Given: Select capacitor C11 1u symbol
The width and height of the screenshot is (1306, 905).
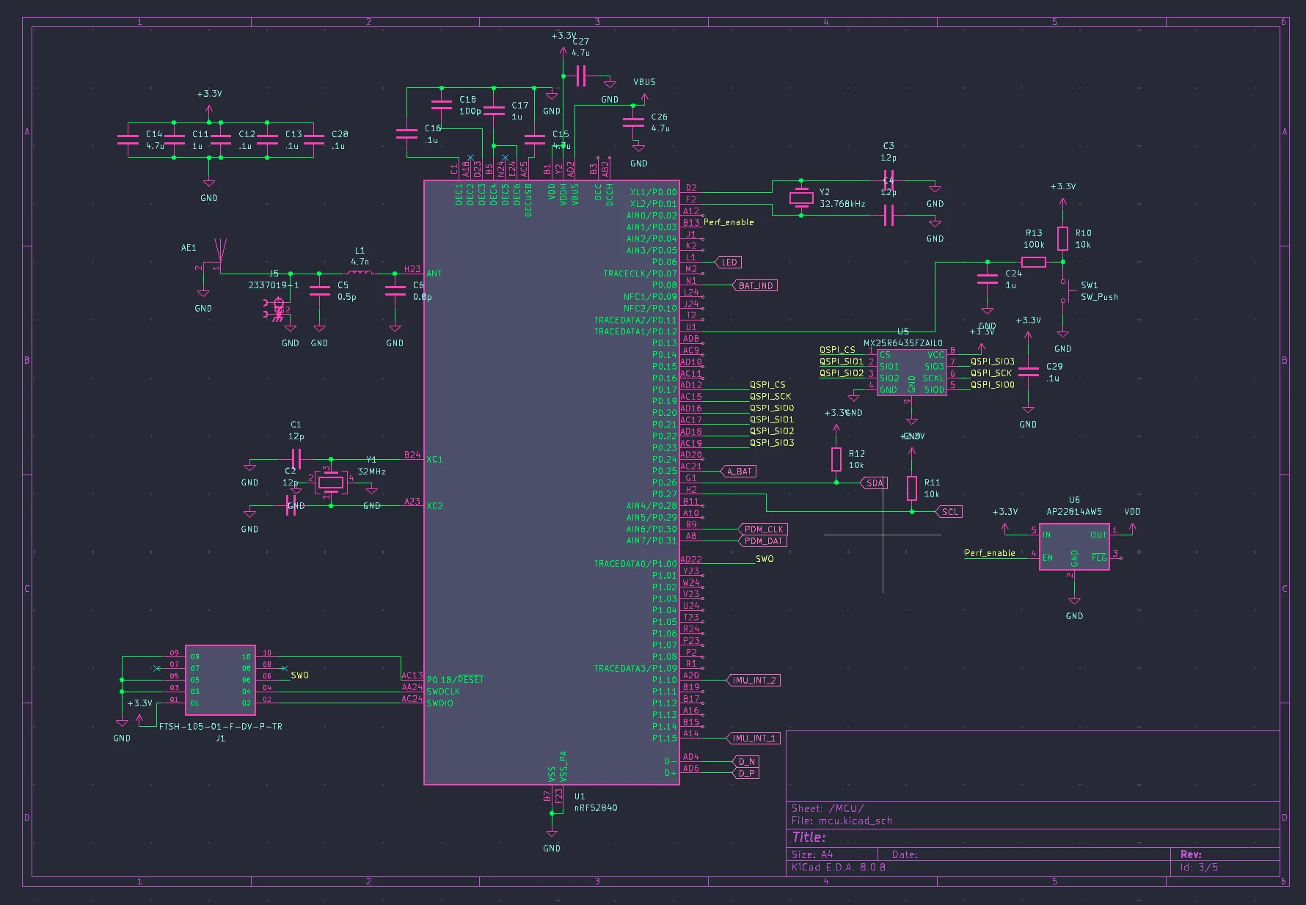Looking at the screenshot, I should (174, 139).
